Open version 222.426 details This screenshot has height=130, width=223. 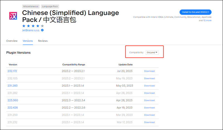(x=13, y=107)
